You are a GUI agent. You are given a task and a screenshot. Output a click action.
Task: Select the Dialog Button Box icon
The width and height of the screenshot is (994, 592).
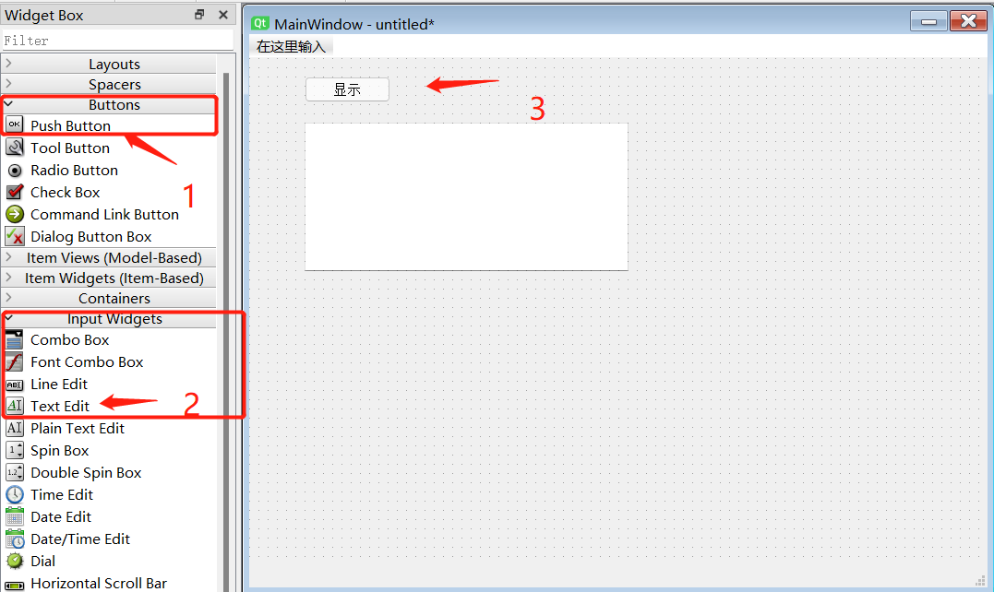(x=15, y=236)
